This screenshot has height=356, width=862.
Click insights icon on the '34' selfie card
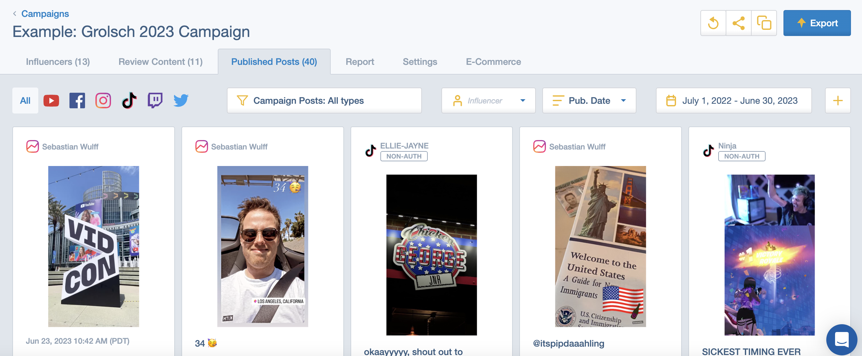coord(202,147)
